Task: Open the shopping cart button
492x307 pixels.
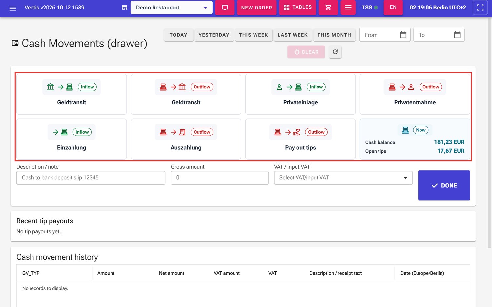Action: 328,8
